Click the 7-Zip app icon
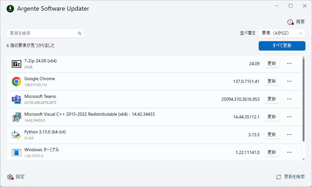312x187 pixels. coord(17,64)
